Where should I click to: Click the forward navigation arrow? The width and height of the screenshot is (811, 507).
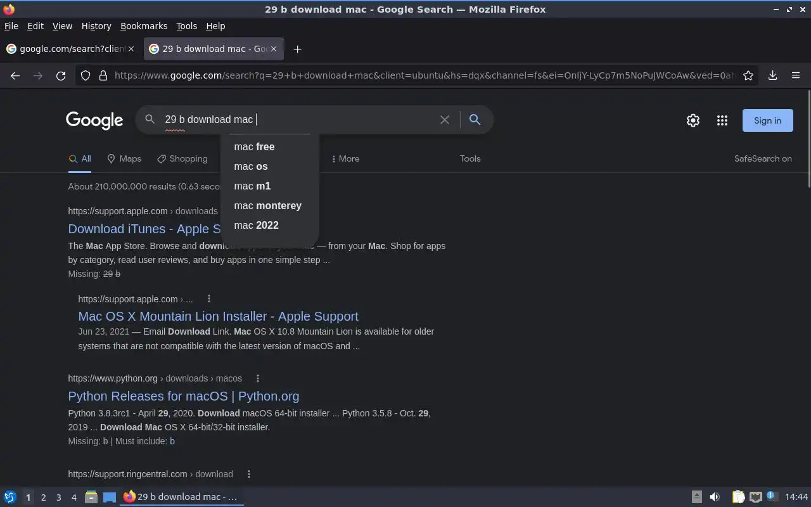coord(38,75)
